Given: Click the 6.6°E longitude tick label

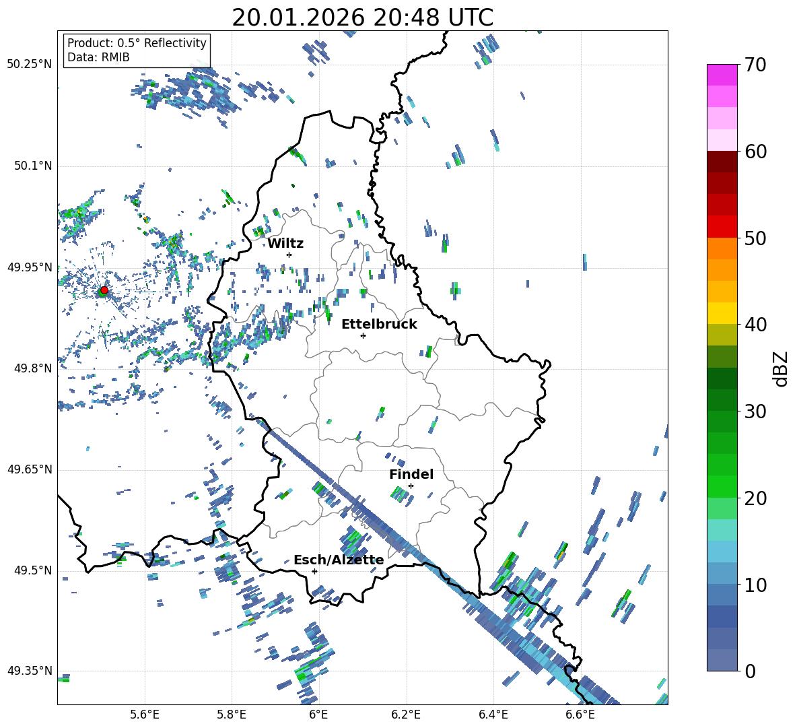Looking at the screenshot, I should [x=580, y=715].
